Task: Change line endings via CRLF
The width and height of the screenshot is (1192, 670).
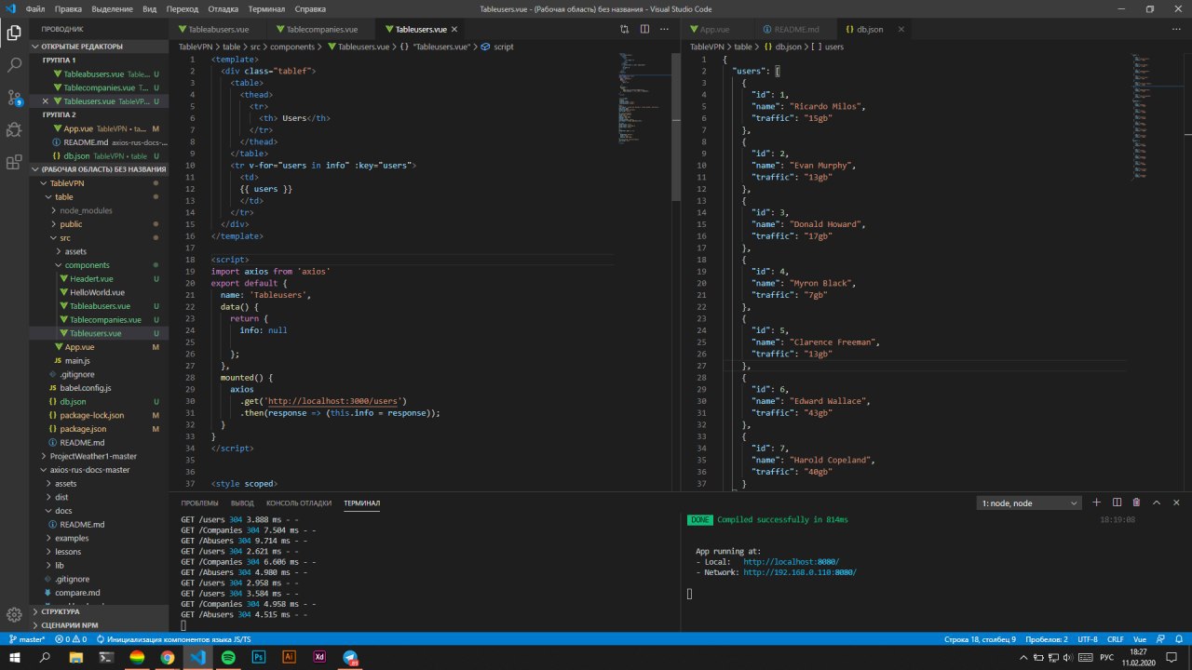Action: (1117, 639)
